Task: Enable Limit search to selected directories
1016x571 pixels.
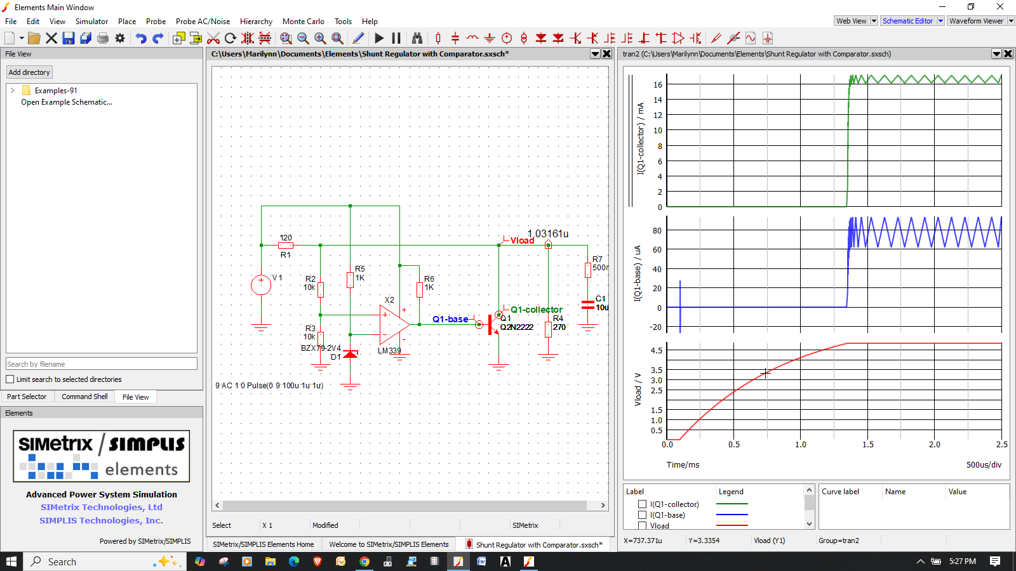Action: tap(10, 379)
